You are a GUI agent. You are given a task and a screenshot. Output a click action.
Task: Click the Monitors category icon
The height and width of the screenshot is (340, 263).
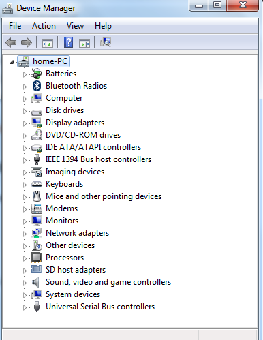coord(37,221)
